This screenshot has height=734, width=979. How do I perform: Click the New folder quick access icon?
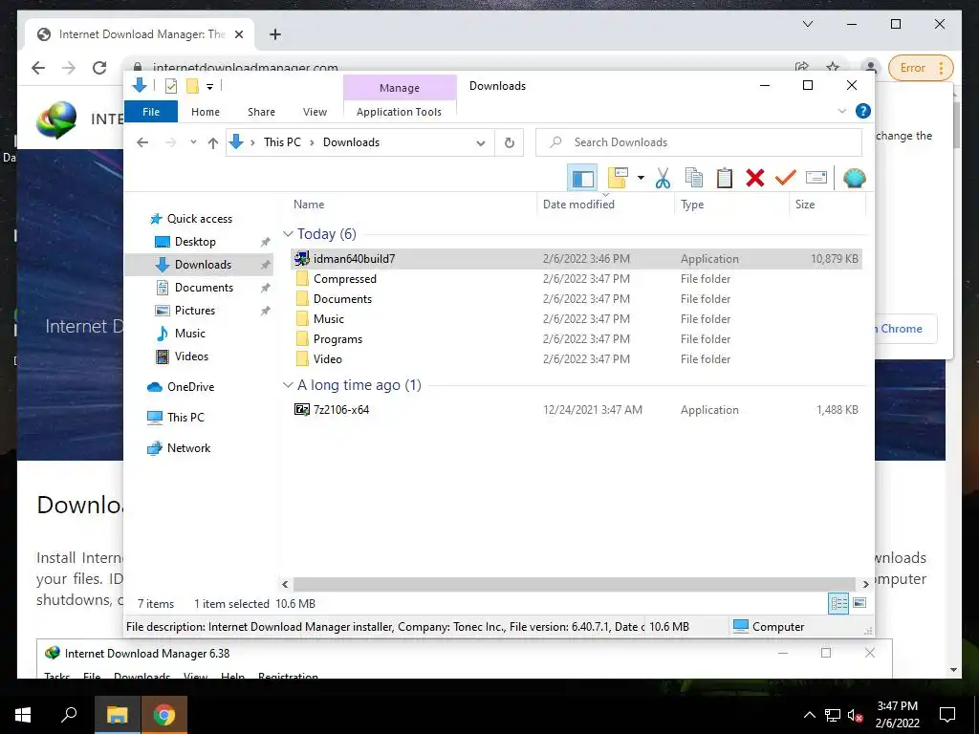[x=192, y=86]
